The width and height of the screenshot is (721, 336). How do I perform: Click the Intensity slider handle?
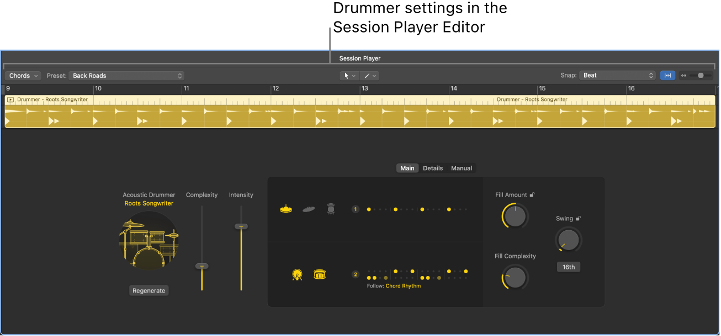pos(241,226)
